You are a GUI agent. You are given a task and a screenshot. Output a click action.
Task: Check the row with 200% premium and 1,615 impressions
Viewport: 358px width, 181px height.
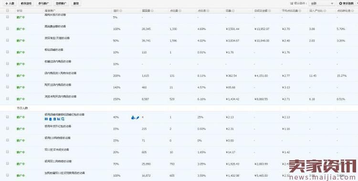pyautogui.click(x=8, y=75)
